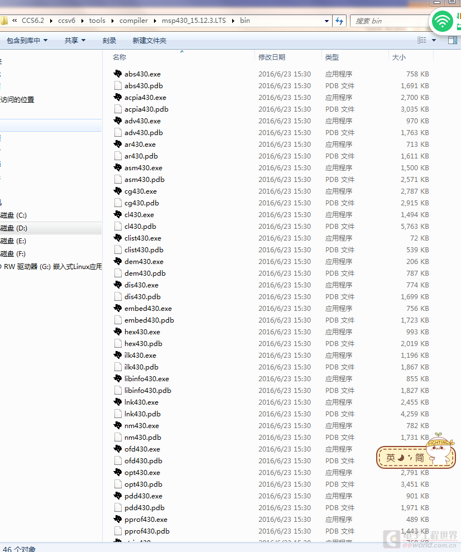Expand the tools breadcrumb arrow

pyautogui.click(x=113, y=21)
